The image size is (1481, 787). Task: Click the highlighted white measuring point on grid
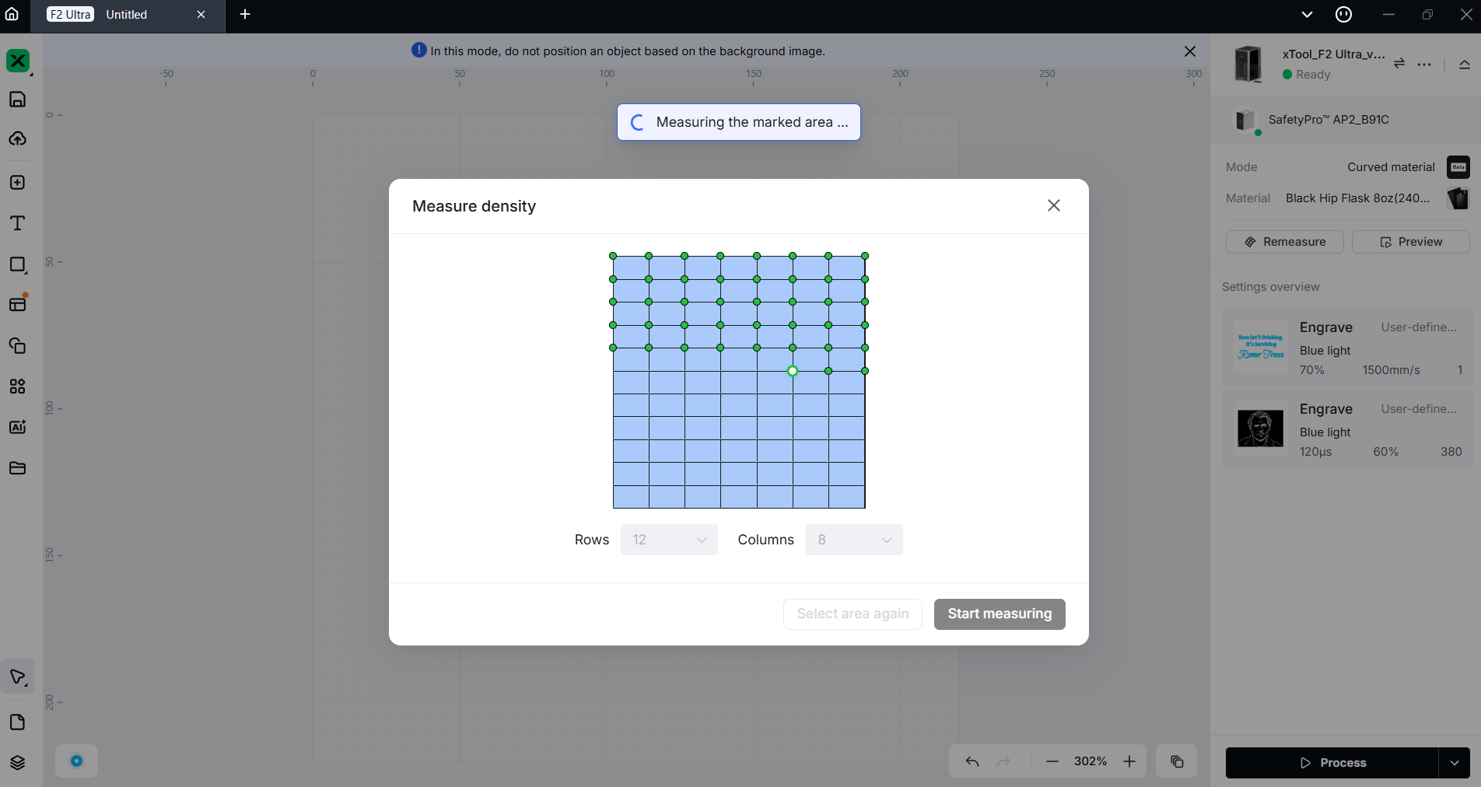(793, 371)
